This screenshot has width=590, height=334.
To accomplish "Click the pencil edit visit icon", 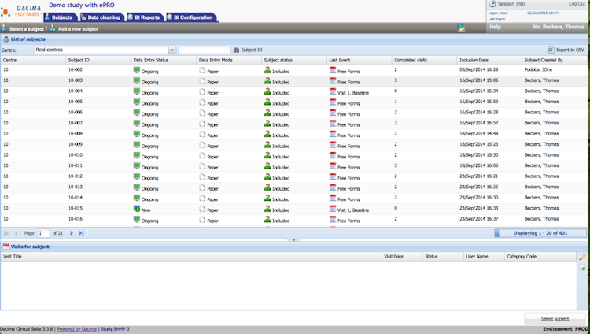I will pos(582,257).
